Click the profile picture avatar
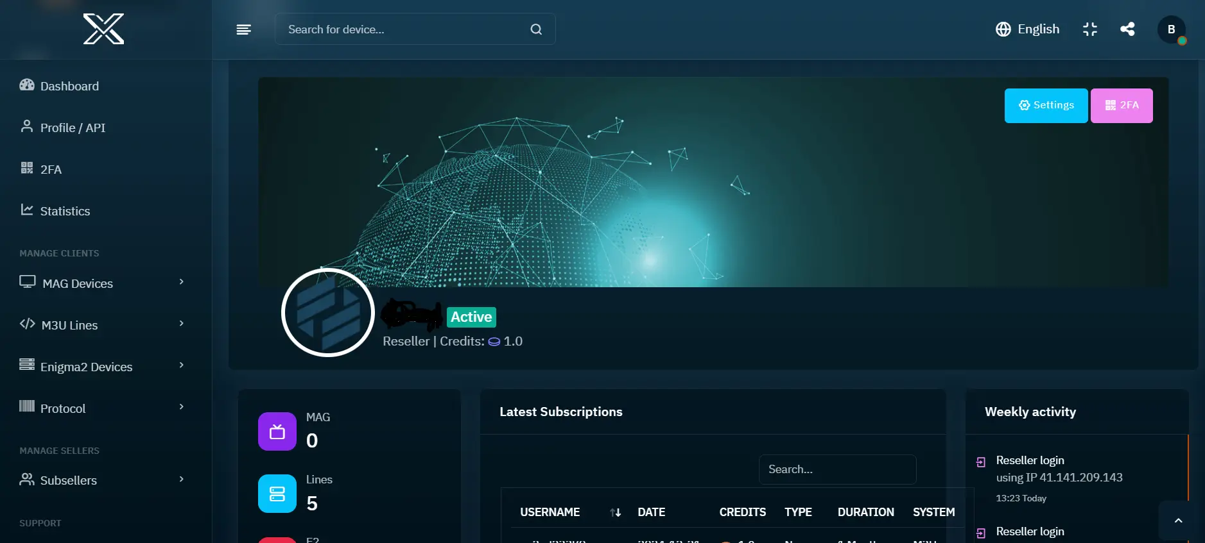Image resolution: width=1205 pixels, height=543 pixels. tap(328, 312)
